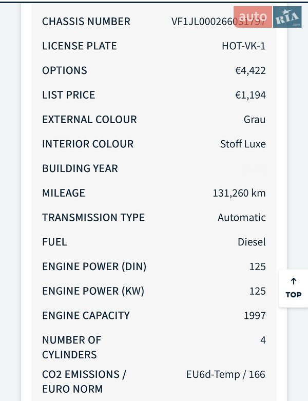
Task: Click the Number of Cylinders label
Action: (x=72, y=347)
